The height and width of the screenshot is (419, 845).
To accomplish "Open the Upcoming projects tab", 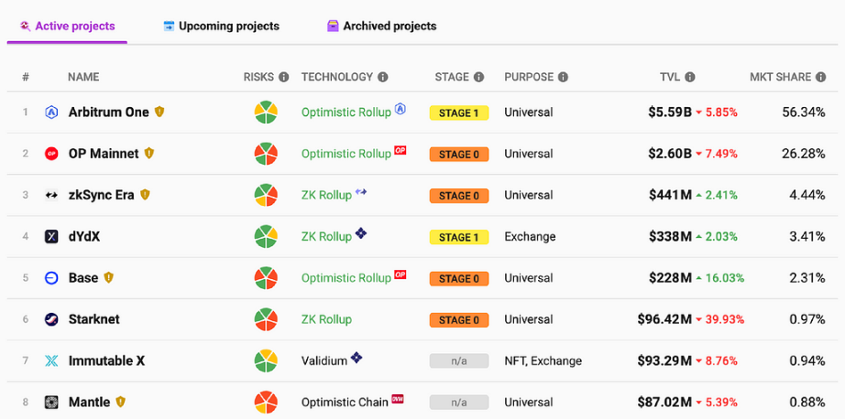I will point(221,26).
